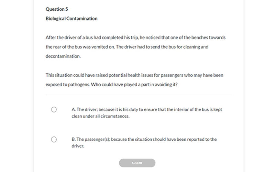Viewport: 275px width, 172px height.
Task: Click the 'Question 5' heading
Action: tap(57, 9)
